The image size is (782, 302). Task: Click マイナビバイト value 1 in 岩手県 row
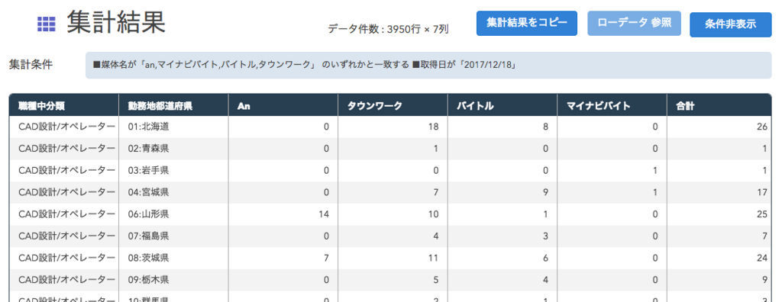[656, 170]
